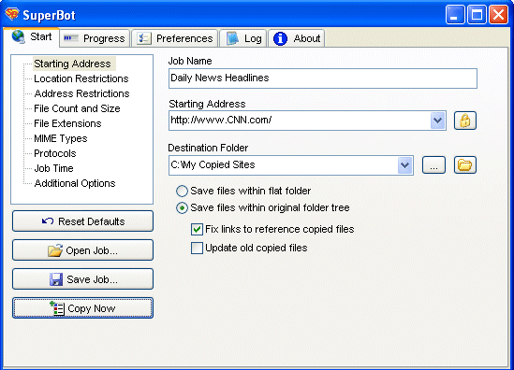
Task: Open the About tab
Action: tap(297, 38)
